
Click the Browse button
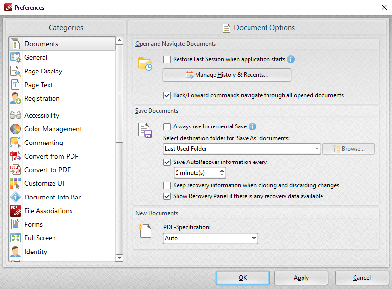[x=349, y=149]
